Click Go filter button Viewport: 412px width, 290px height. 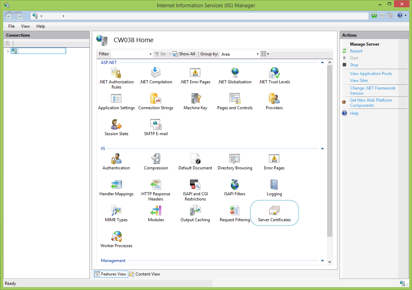tap(160, 54)
